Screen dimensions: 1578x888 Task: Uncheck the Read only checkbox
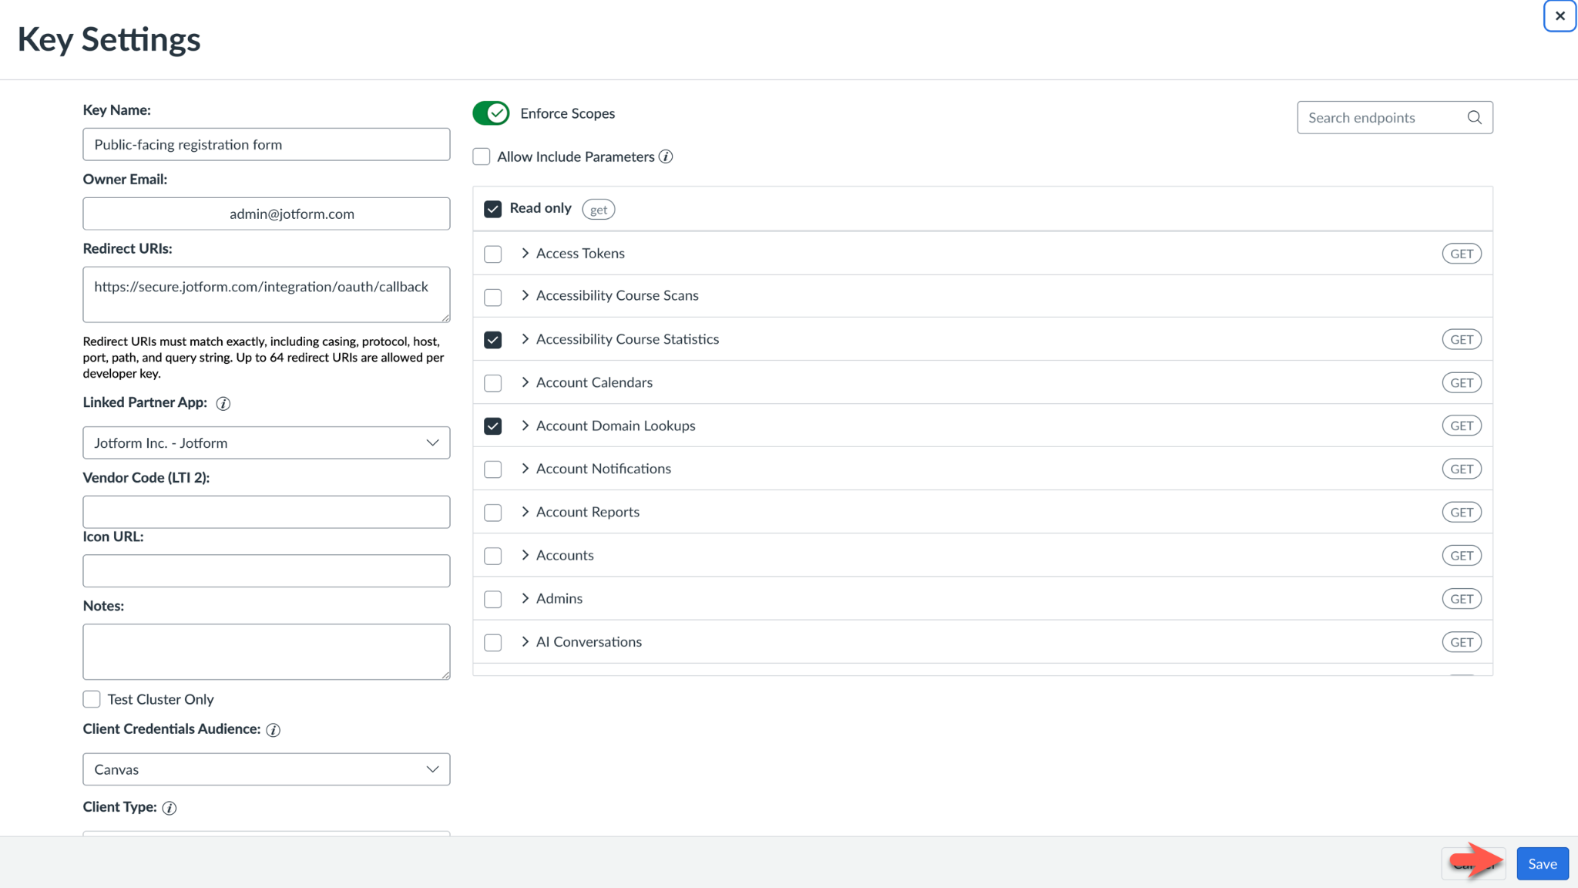click(493, 209)
